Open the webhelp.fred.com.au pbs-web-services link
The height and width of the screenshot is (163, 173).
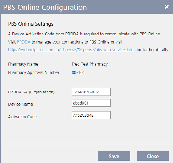71,50
